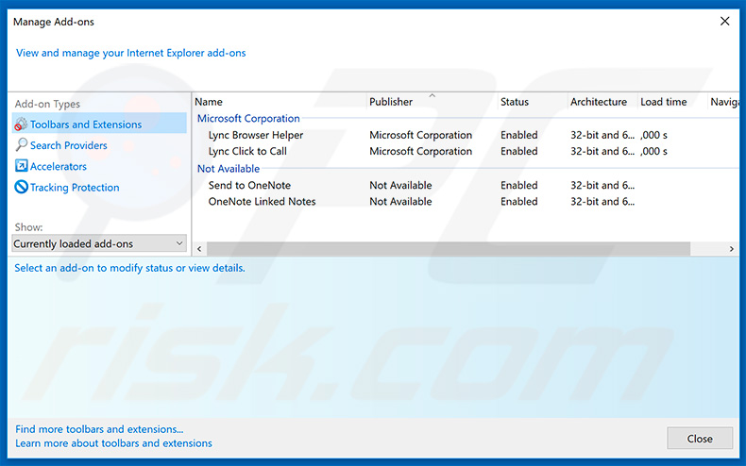Sort by the Status column header

tap(515, 102)
